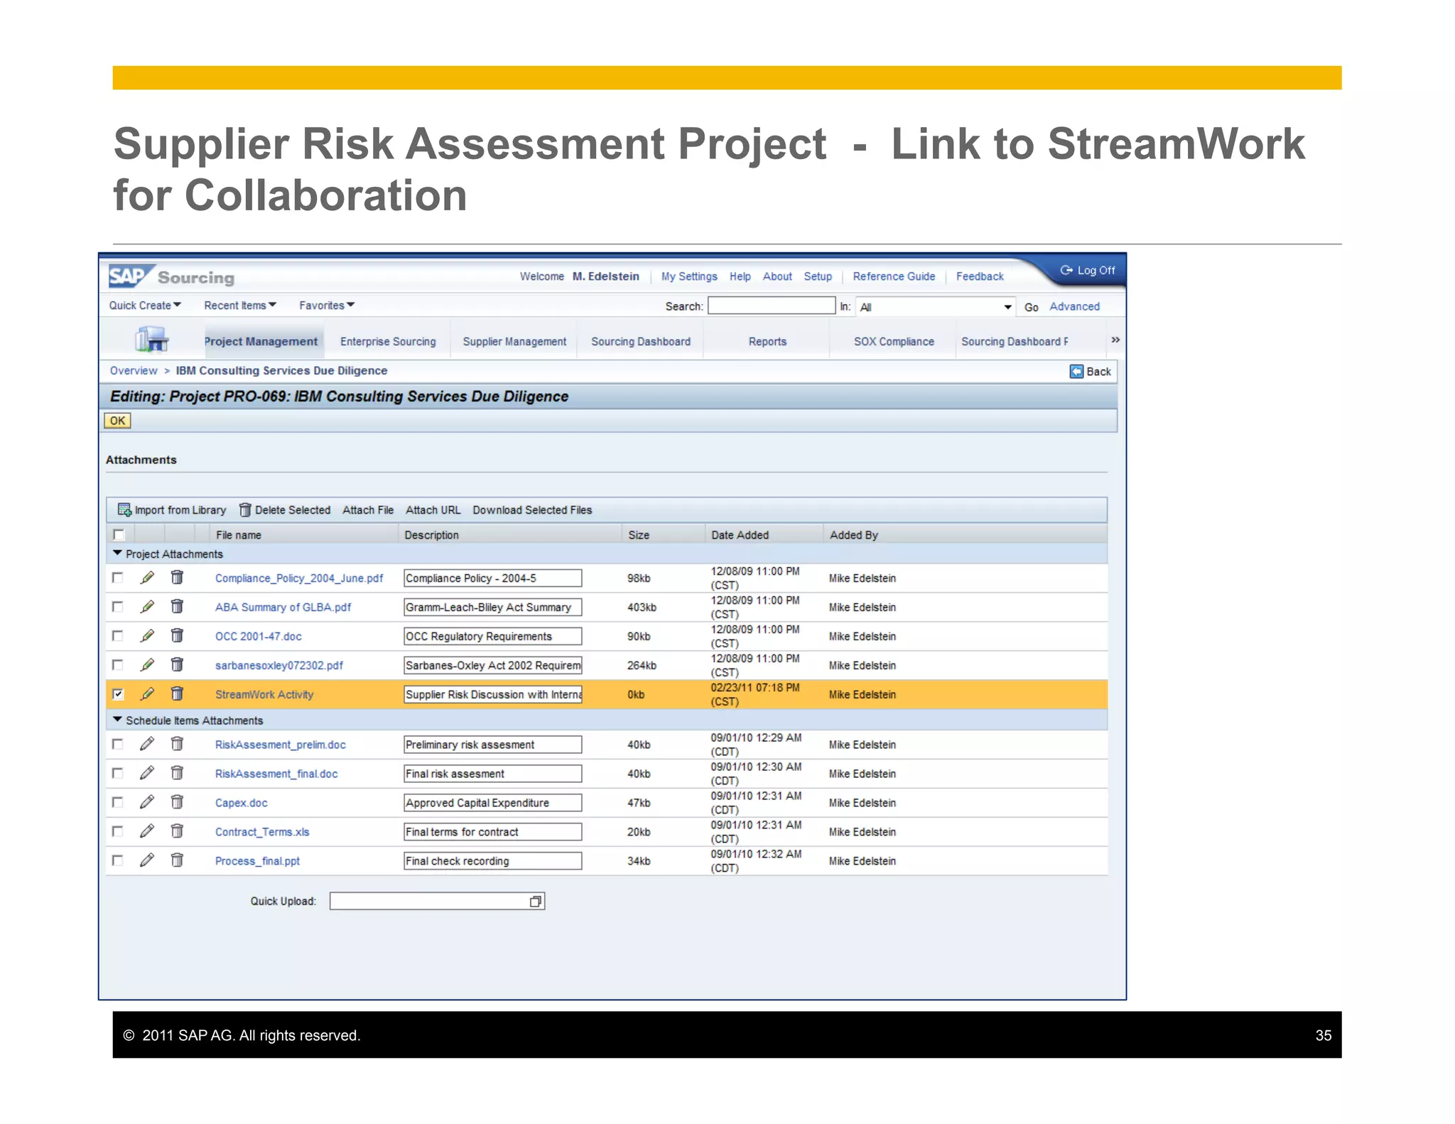Viewport: 1455px width, 1124px height.
Task: Delete the StreamWork Activity attachment
Action: tap(177, 694)
